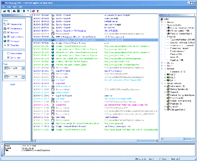
Task: Toggle the Mouse events checkbox
Action: click(x=9, y=24)
